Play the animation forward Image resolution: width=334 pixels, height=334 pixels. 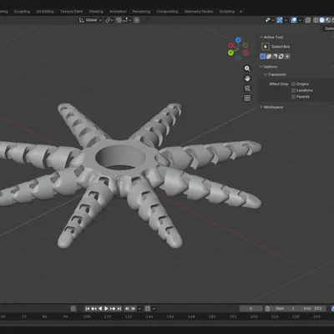tap(106, 308)
